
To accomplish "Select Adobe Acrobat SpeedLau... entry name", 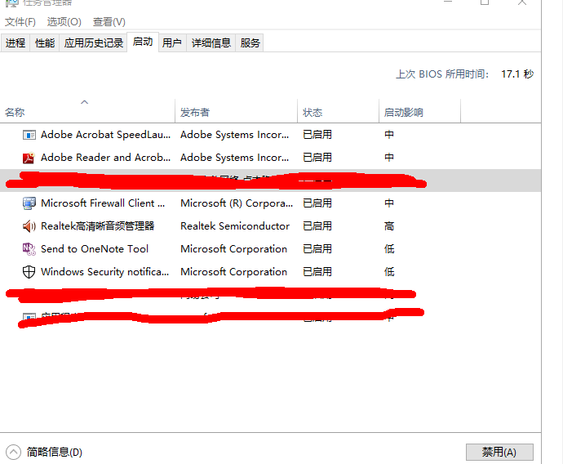I will [105, 135].
